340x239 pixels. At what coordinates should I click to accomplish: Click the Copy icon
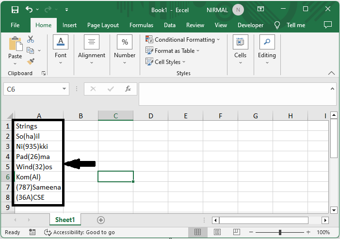point(31,50)
